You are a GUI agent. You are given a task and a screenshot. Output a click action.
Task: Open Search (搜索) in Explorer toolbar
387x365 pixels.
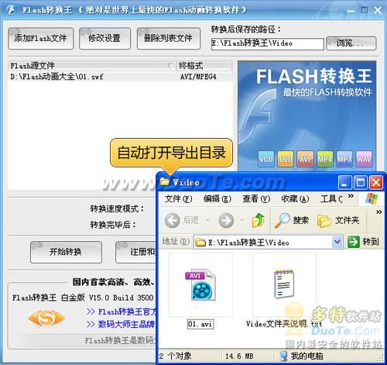pos(292,220)
